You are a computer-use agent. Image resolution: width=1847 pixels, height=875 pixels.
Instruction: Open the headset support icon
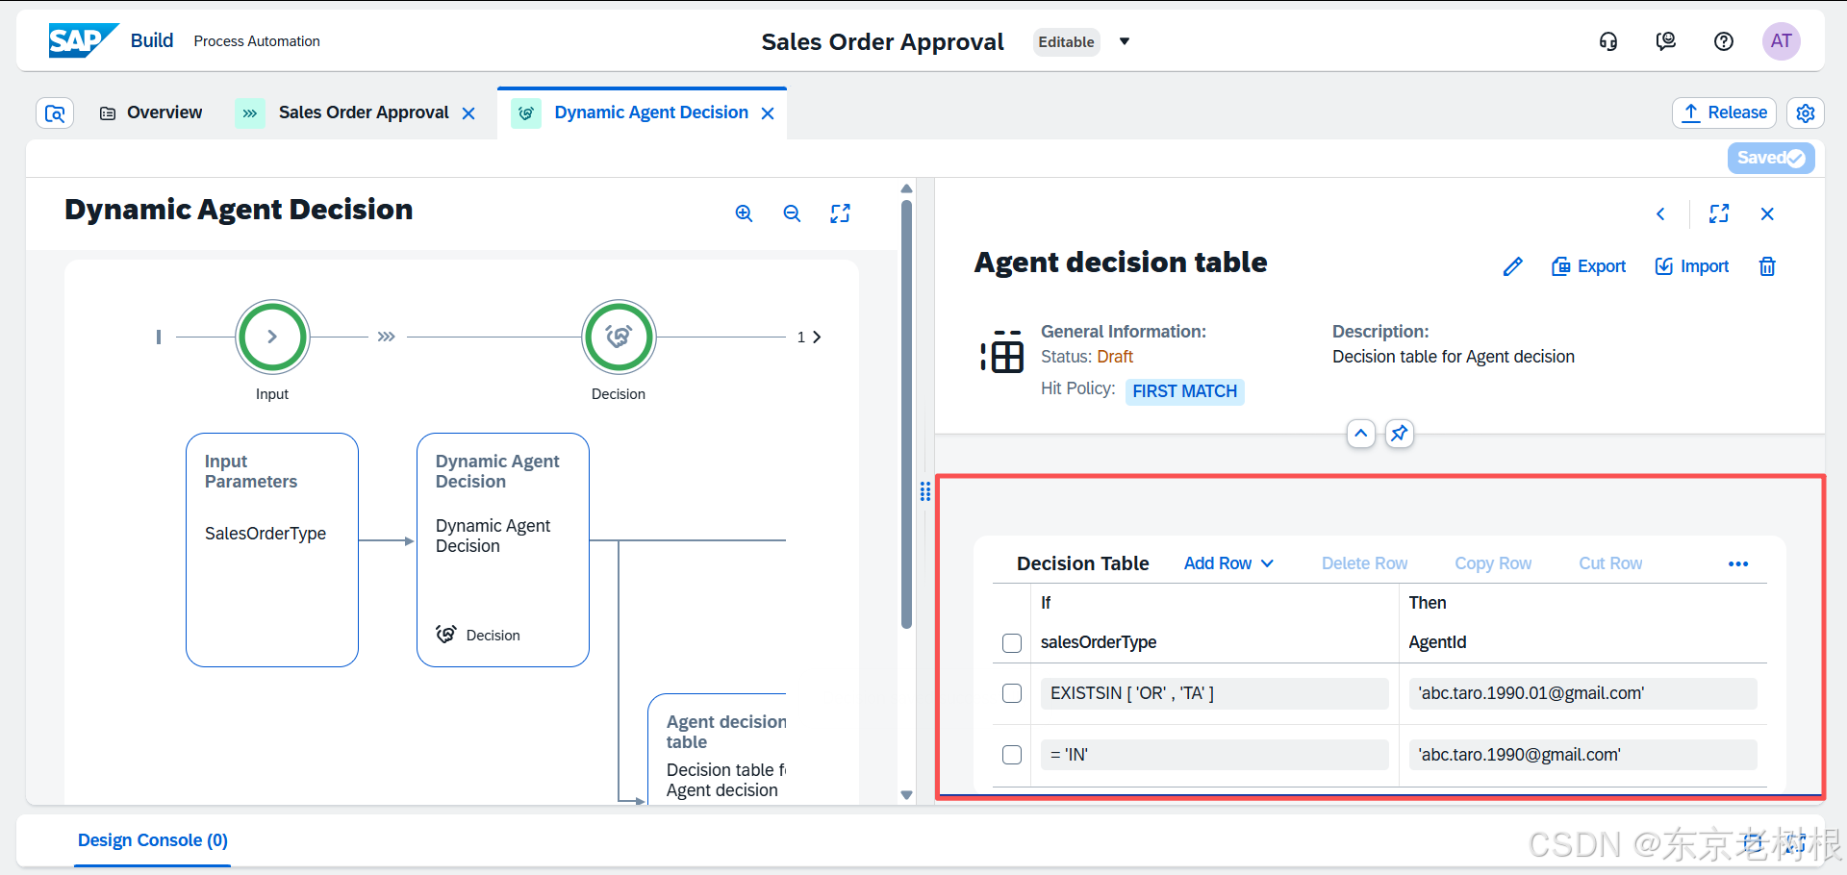1608,41
